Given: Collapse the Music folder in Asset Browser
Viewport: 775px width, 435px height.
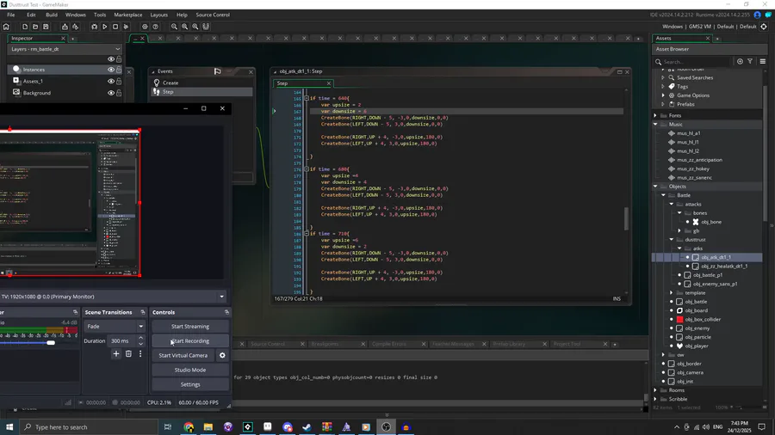Looking at the screenshot, I should coord(655,125).
